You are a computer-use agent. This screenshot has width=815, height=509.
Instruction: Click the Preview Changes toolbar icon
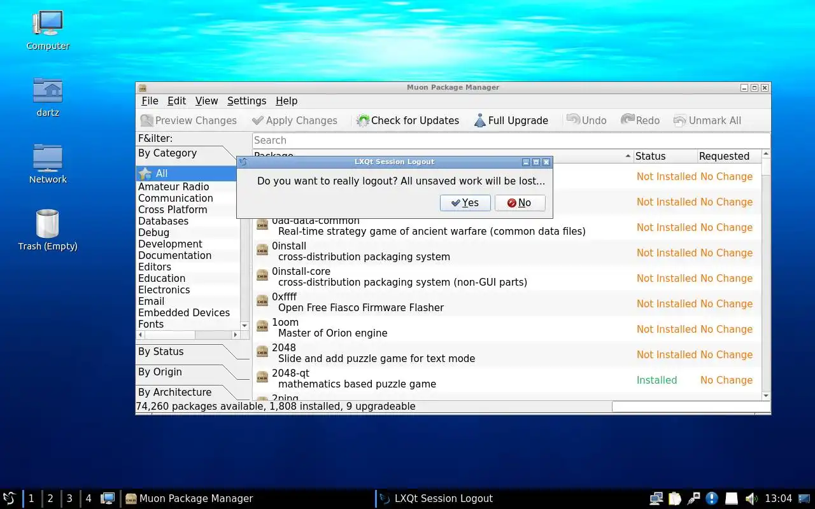pos(147,120)
